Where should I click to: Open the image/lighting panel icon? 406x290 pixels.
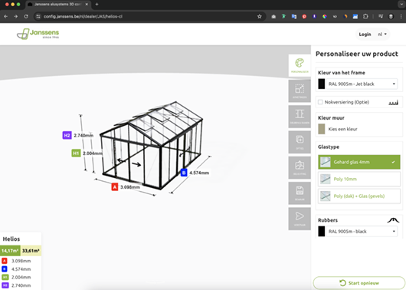pos(300,167)
